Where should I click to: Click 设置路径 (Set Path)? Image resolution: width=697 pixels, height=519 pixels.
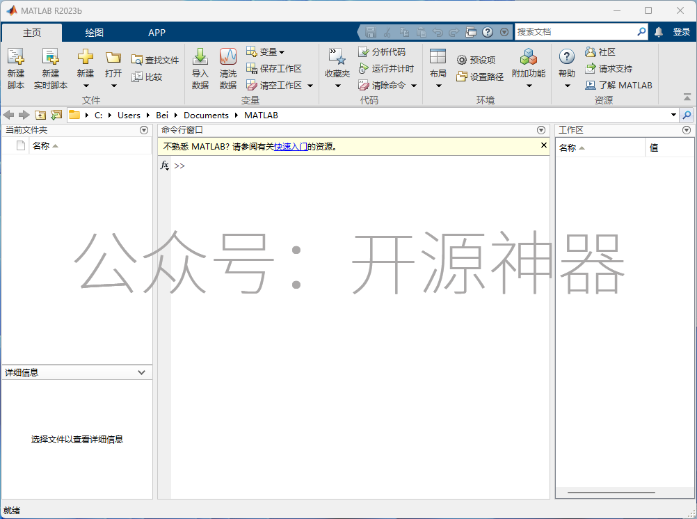[x=480, y=77]
